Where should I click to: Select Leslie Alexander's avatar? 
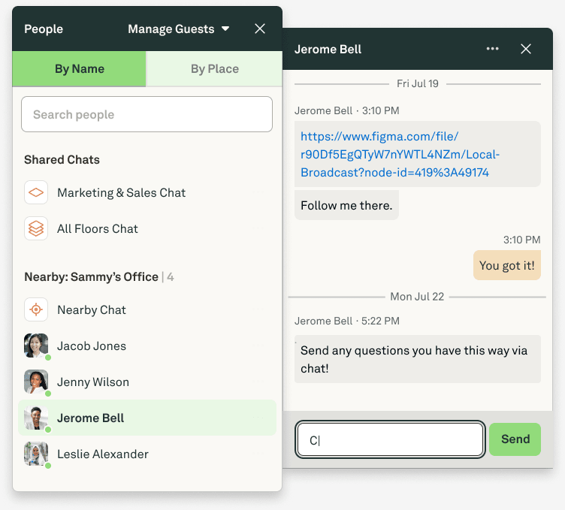tap(36, 454)
